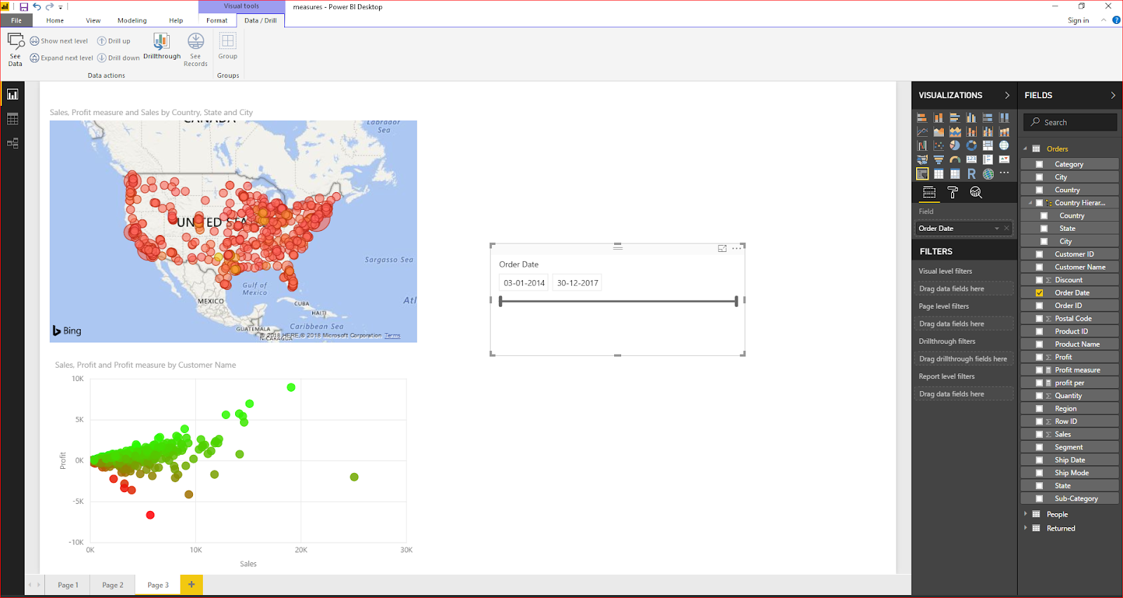Collapse the Orders table in Fields
The width and height of the screenshot is (1123, 598).
(x=1025, y=149)
